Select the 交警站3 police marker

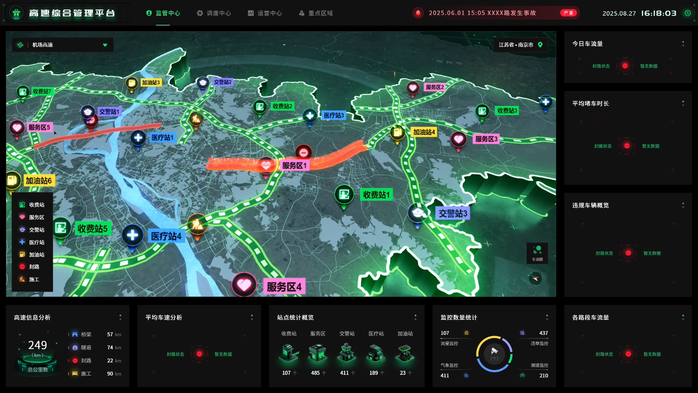(417, 213)
